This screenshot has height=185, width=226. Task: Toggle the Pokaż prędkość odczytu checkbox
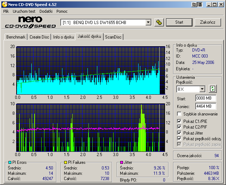[x=179, y=139]
